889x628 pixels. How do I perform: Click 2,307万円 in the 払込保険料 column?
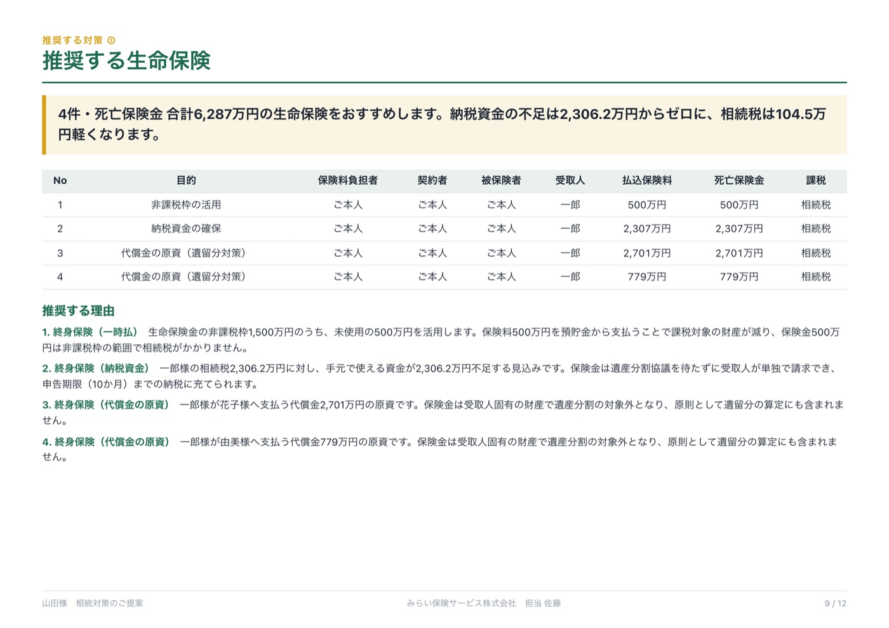point(647,229)
